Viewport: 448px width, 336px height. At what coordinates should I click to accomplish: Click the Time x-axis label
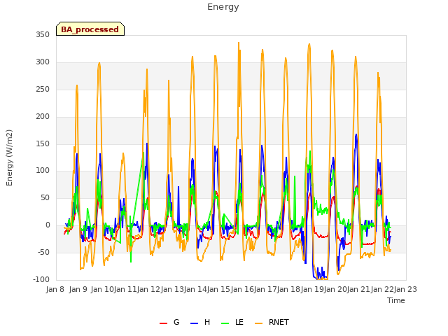396,300
